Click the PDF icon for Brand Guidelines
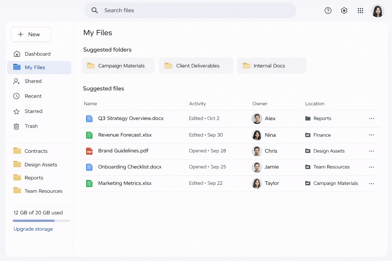The width and height of the screenshot is (392, 261). (89, 151)
